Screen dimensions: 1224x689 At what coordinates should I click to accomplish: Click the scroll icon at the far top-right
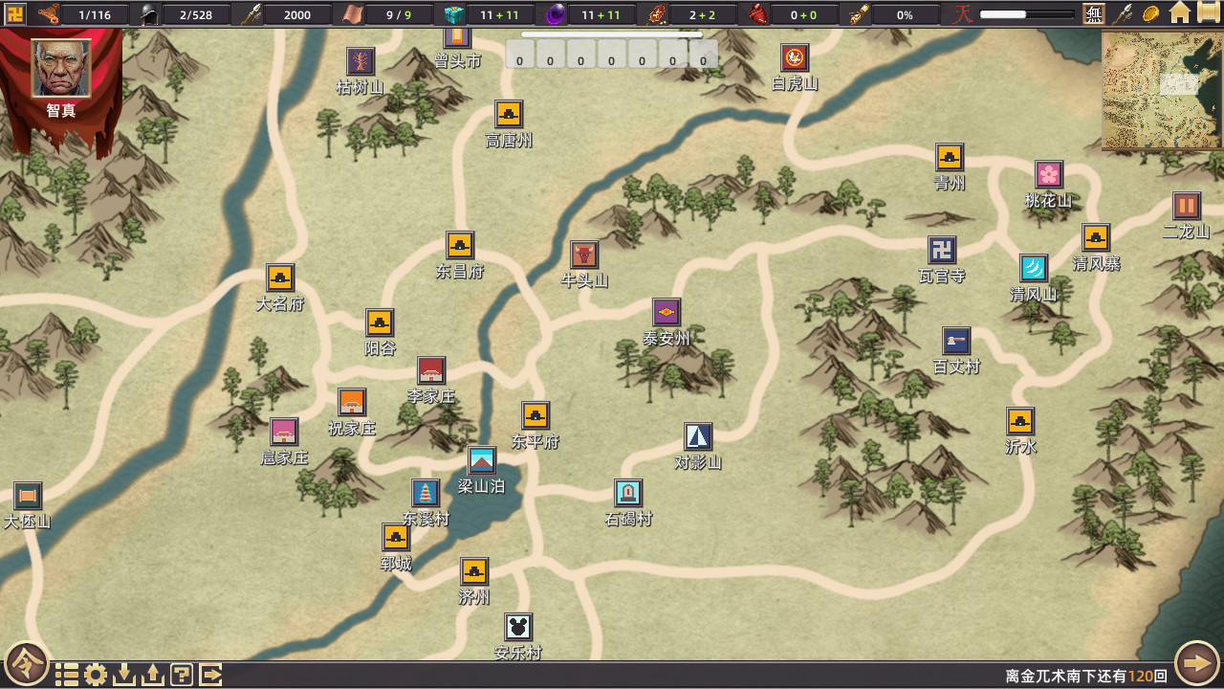pos(1208,13)
